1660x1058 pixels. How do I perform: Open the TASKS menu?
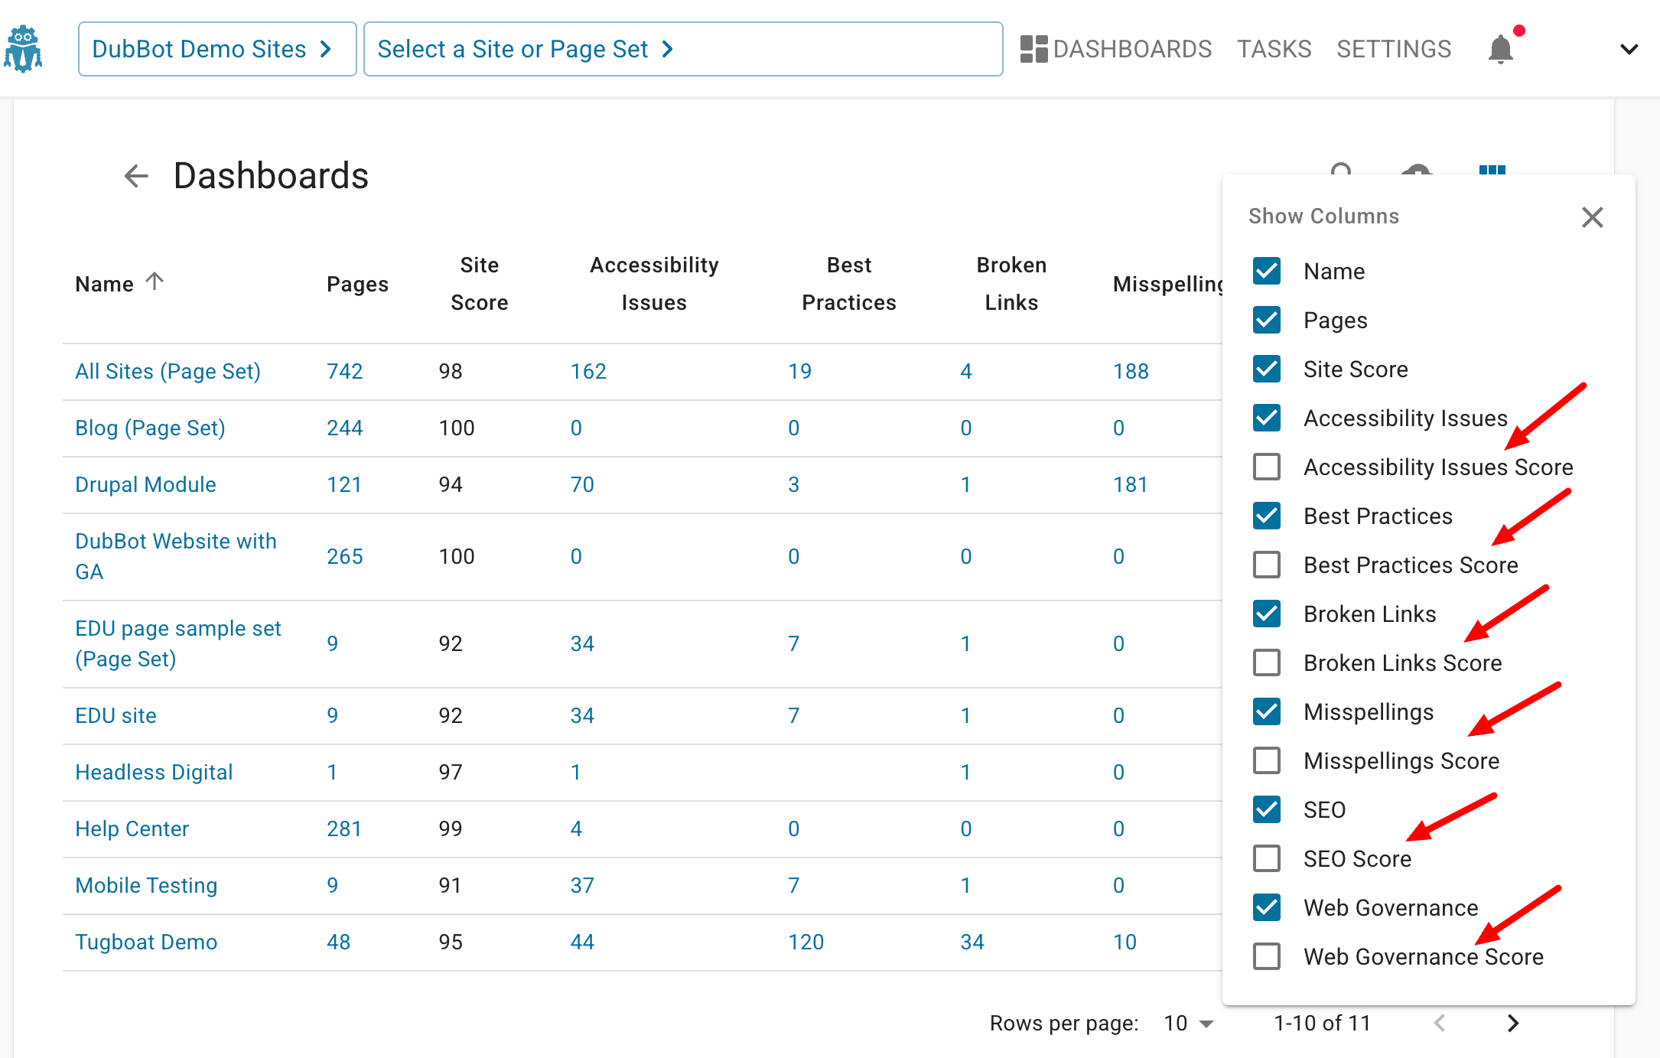pos(1274,48)
